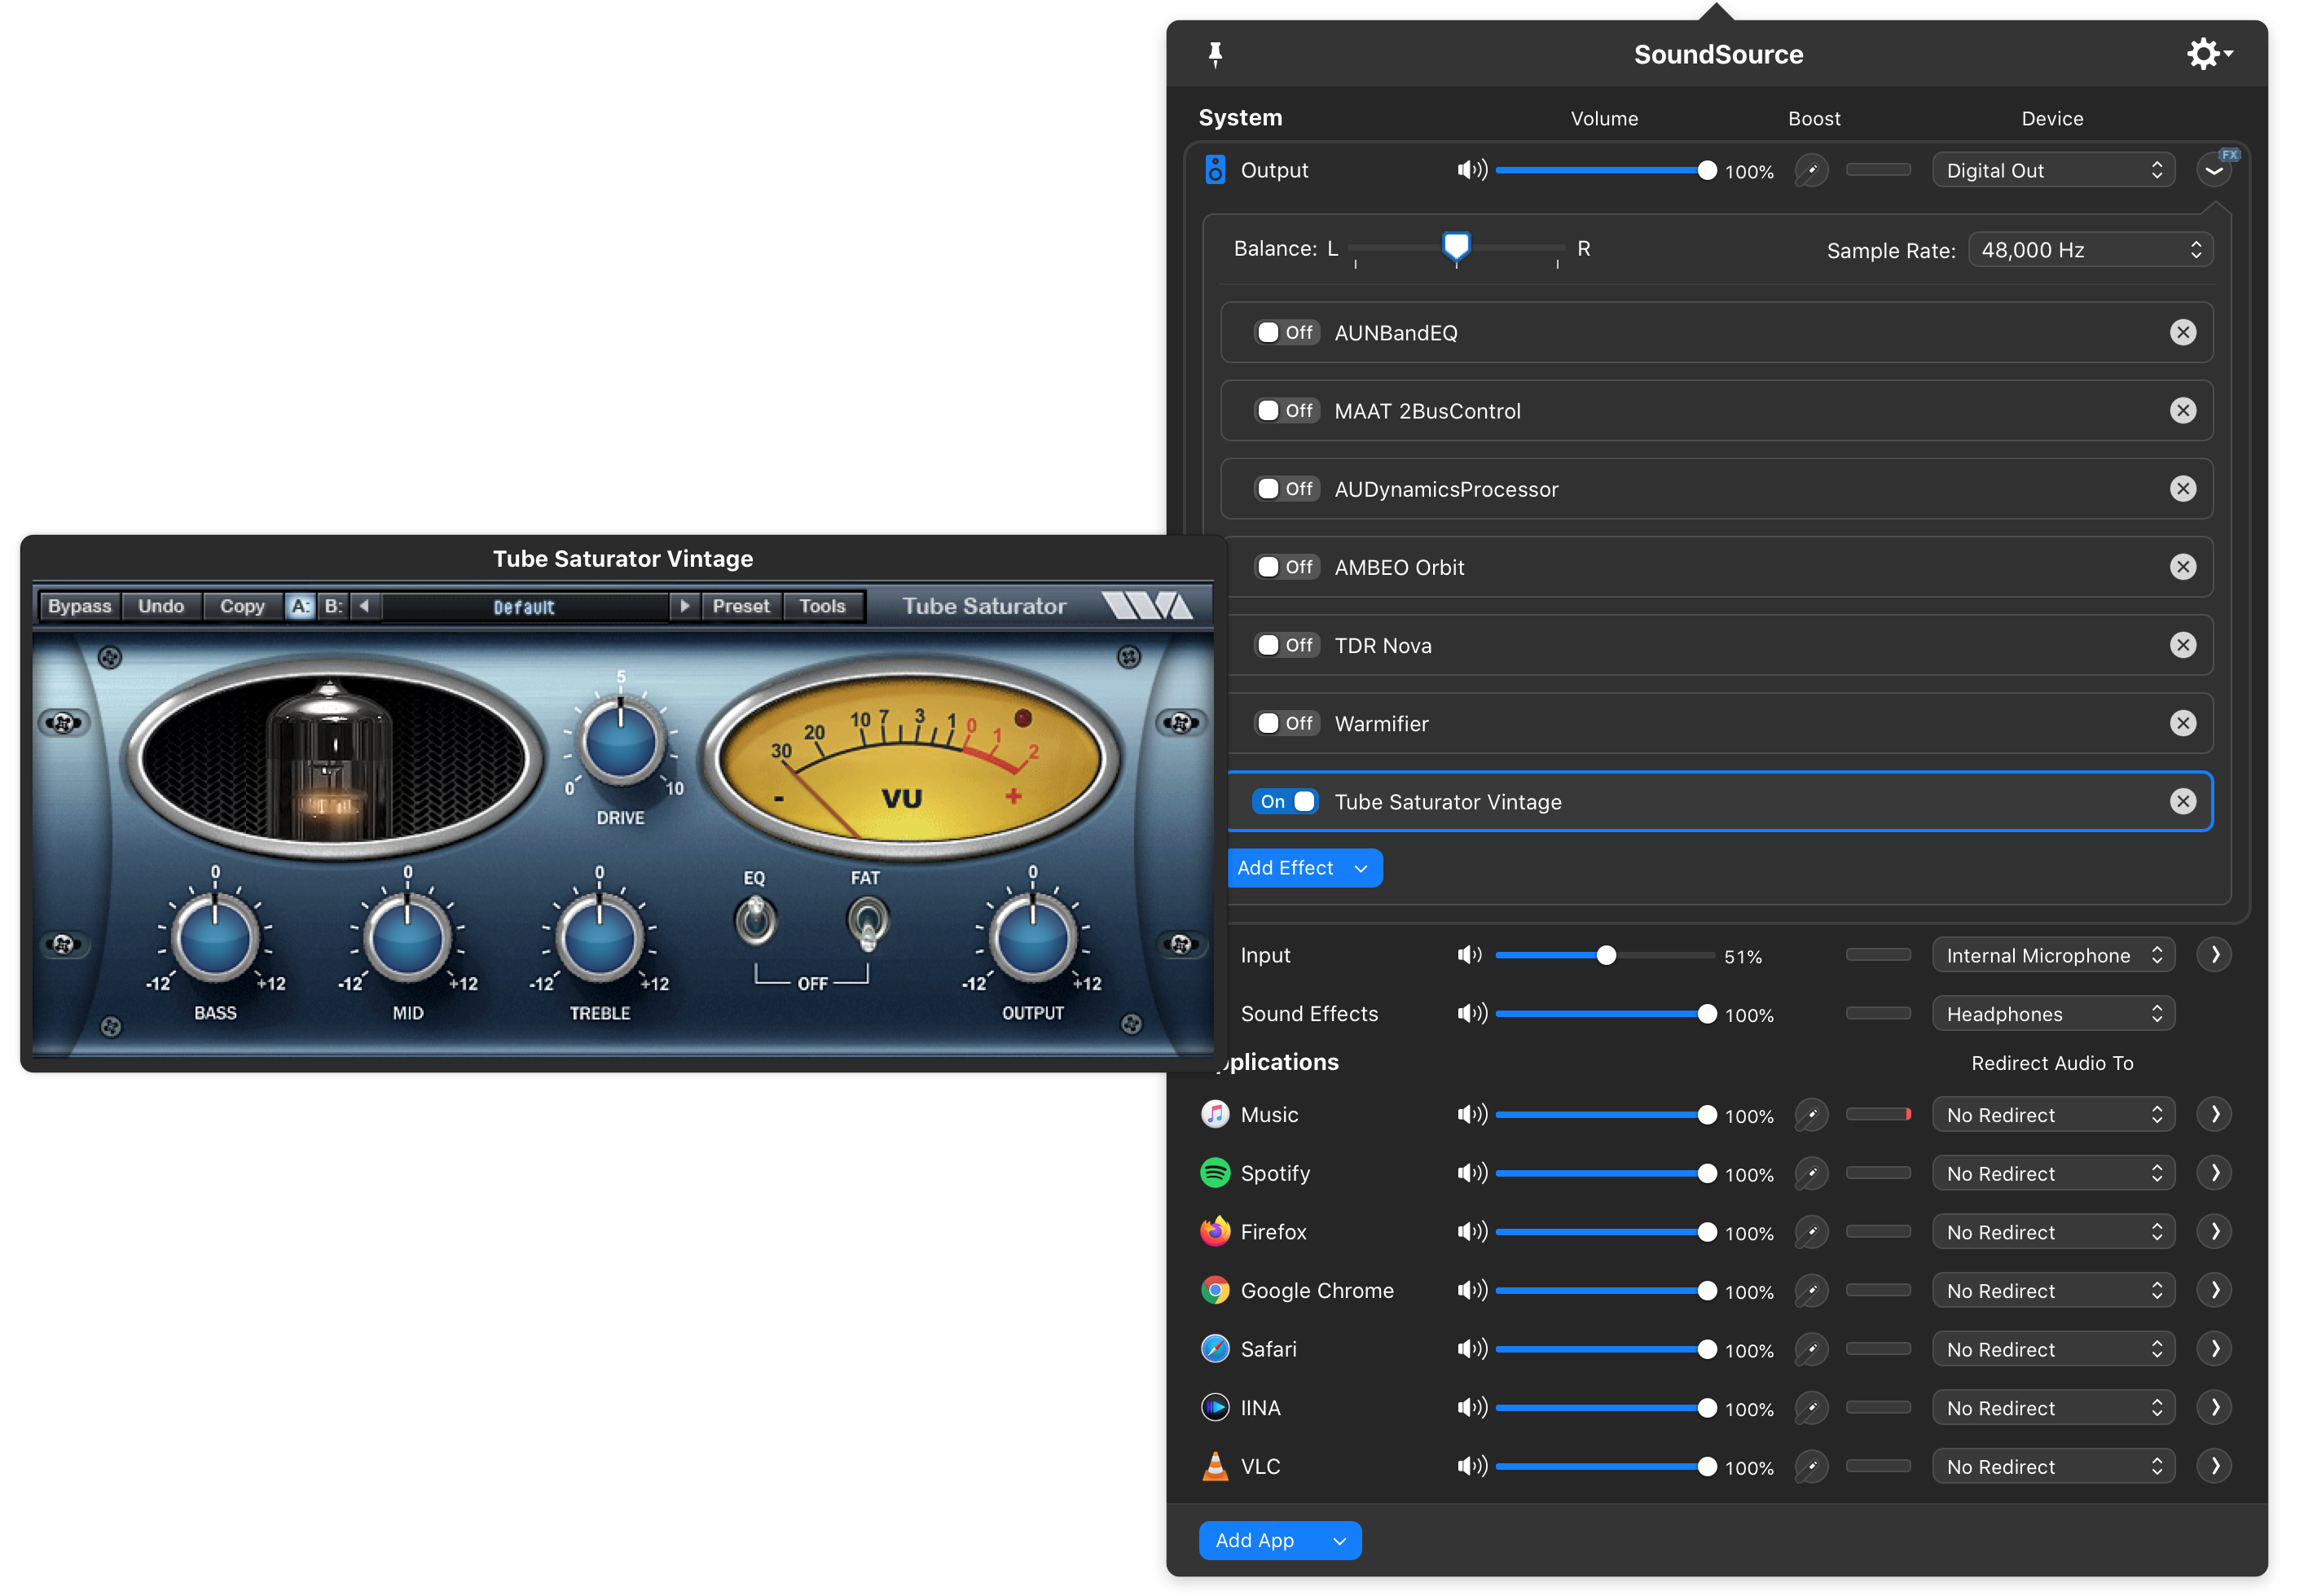Remove the AUNBandEQ effect
Screen dimensions: 2304x1596
pos(2182,332)
